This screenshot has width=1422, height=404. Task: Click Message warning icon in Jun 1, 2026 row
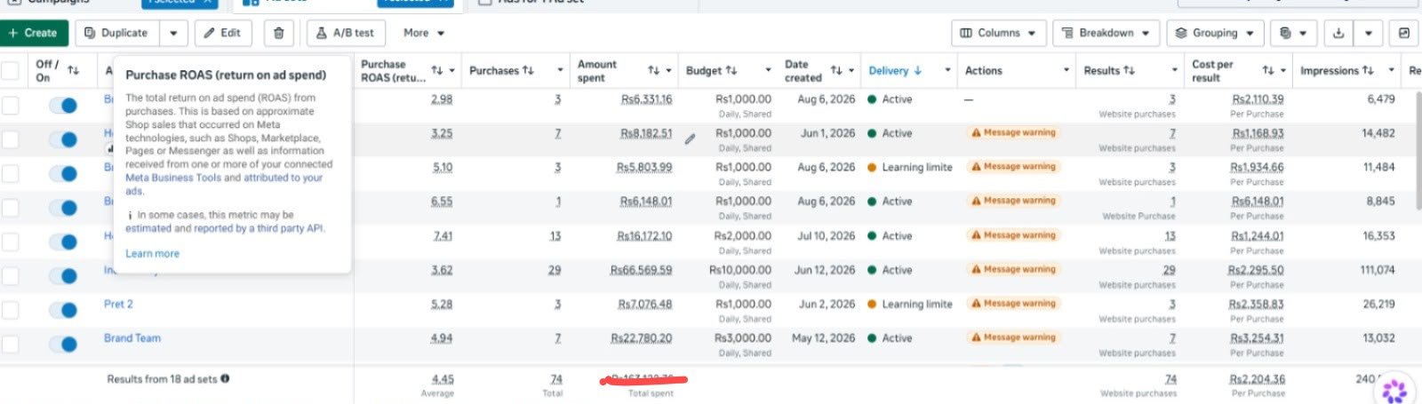tap(977, 133)
